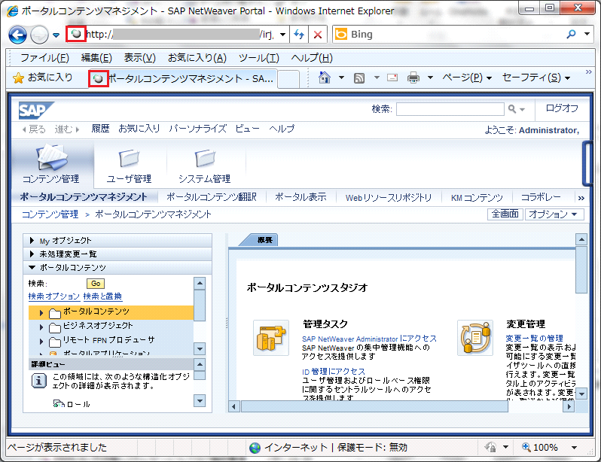The image size is (601, 462).
Task: Open the recent pages dropdown arrow
Action: point(56,35)
